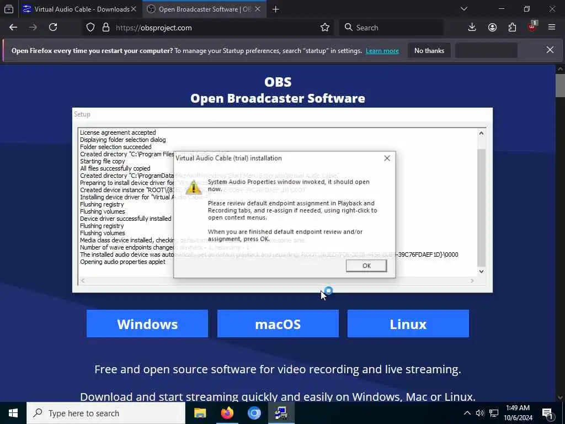Switch to Open Broadcaster Software tab
The image size is (565, 424).
(204, 9)
